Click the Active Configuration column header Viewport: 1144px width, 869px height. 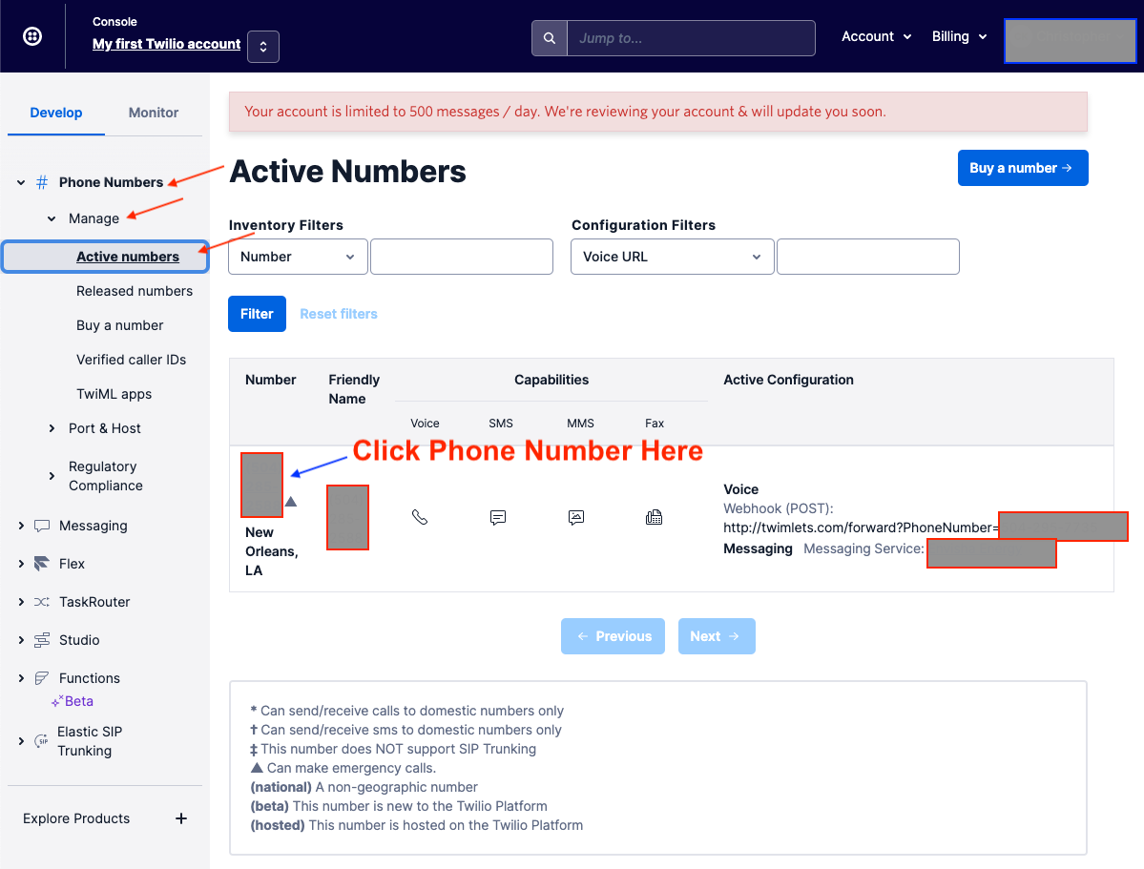click(x=788, y=380)
